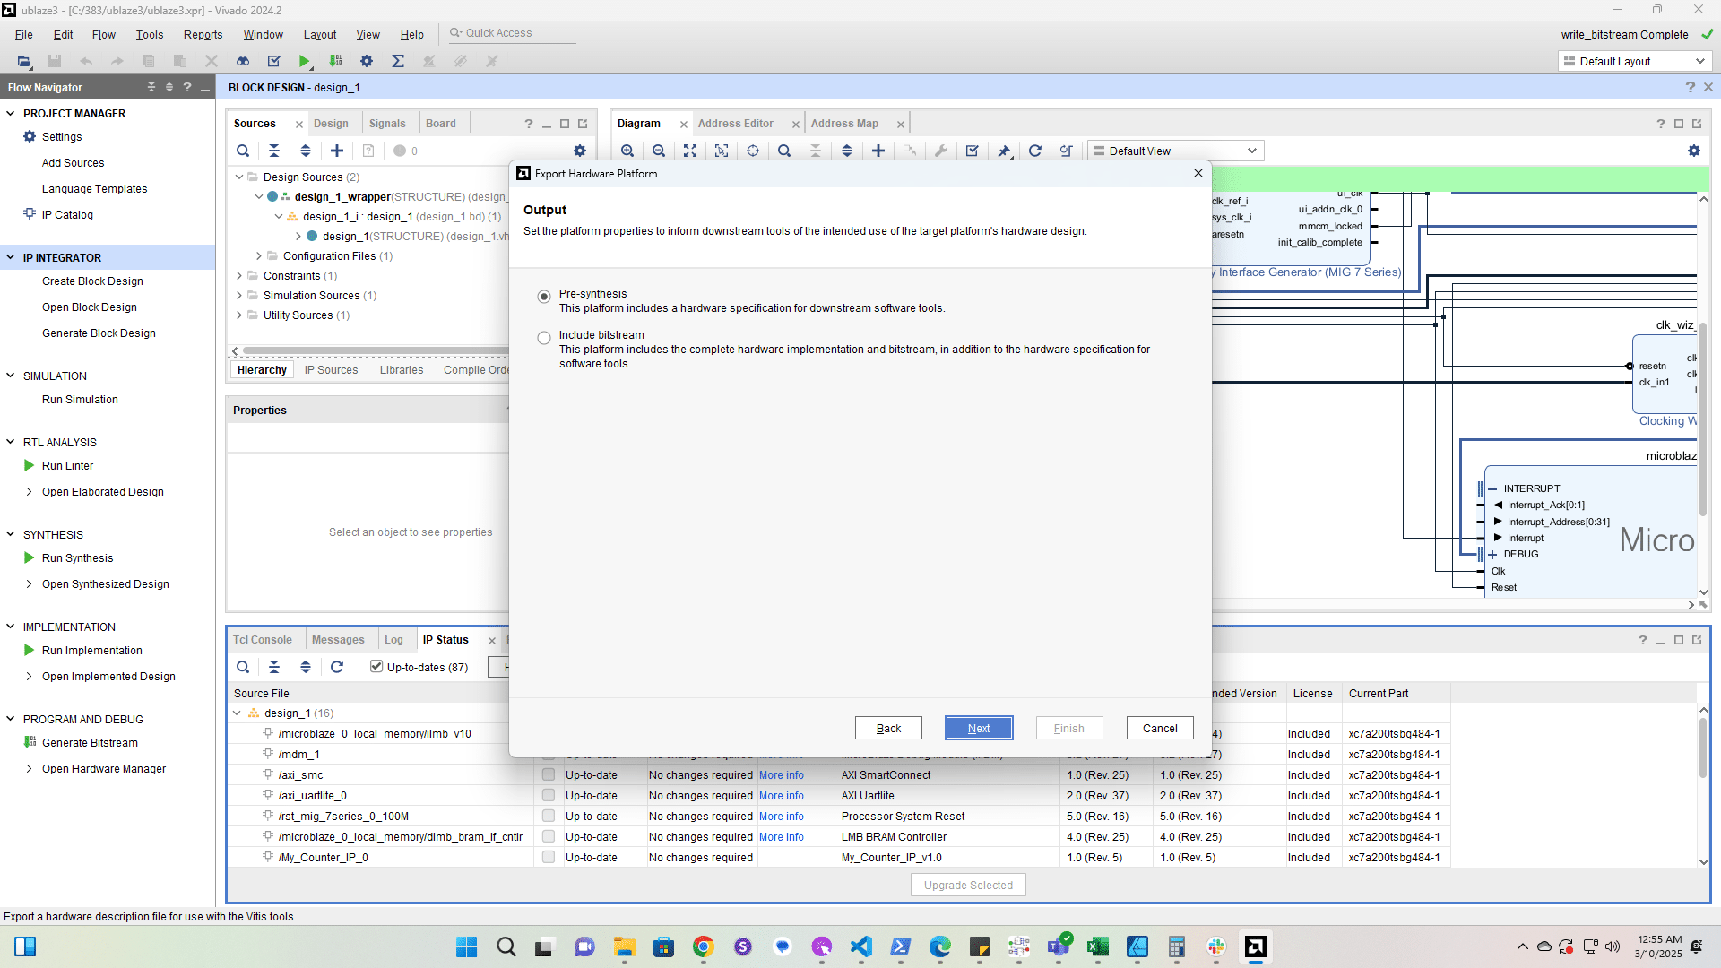
Task: Select the Include bitstream radio option
Action: 544,338
